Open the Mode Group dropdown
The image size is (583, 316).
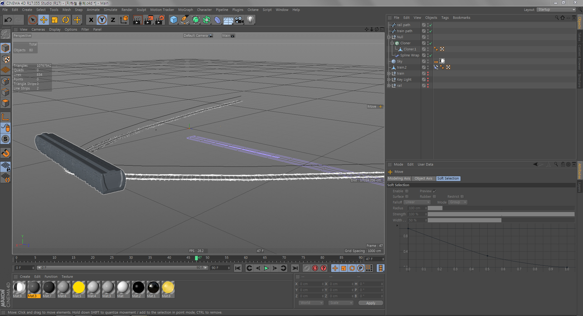(458, 202)
